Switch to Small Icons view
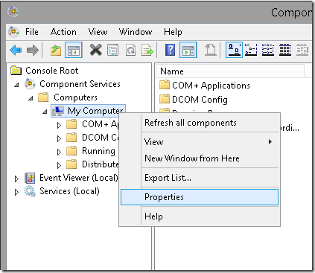 pyautogui.click(x=251, y=50)
